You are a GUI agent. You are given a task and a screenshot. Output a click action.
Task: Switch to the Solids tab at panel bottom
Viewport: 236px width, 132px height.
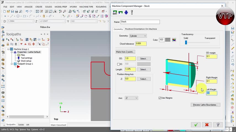(x=21, y=125)
